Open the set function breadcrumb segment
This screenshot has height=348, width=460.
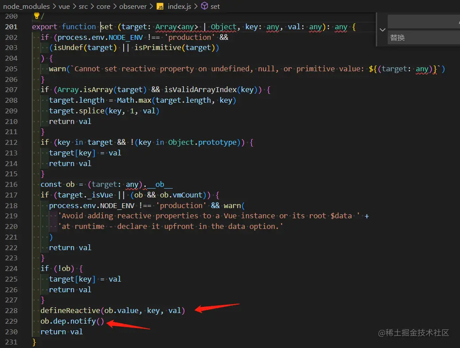coord(215,7)
